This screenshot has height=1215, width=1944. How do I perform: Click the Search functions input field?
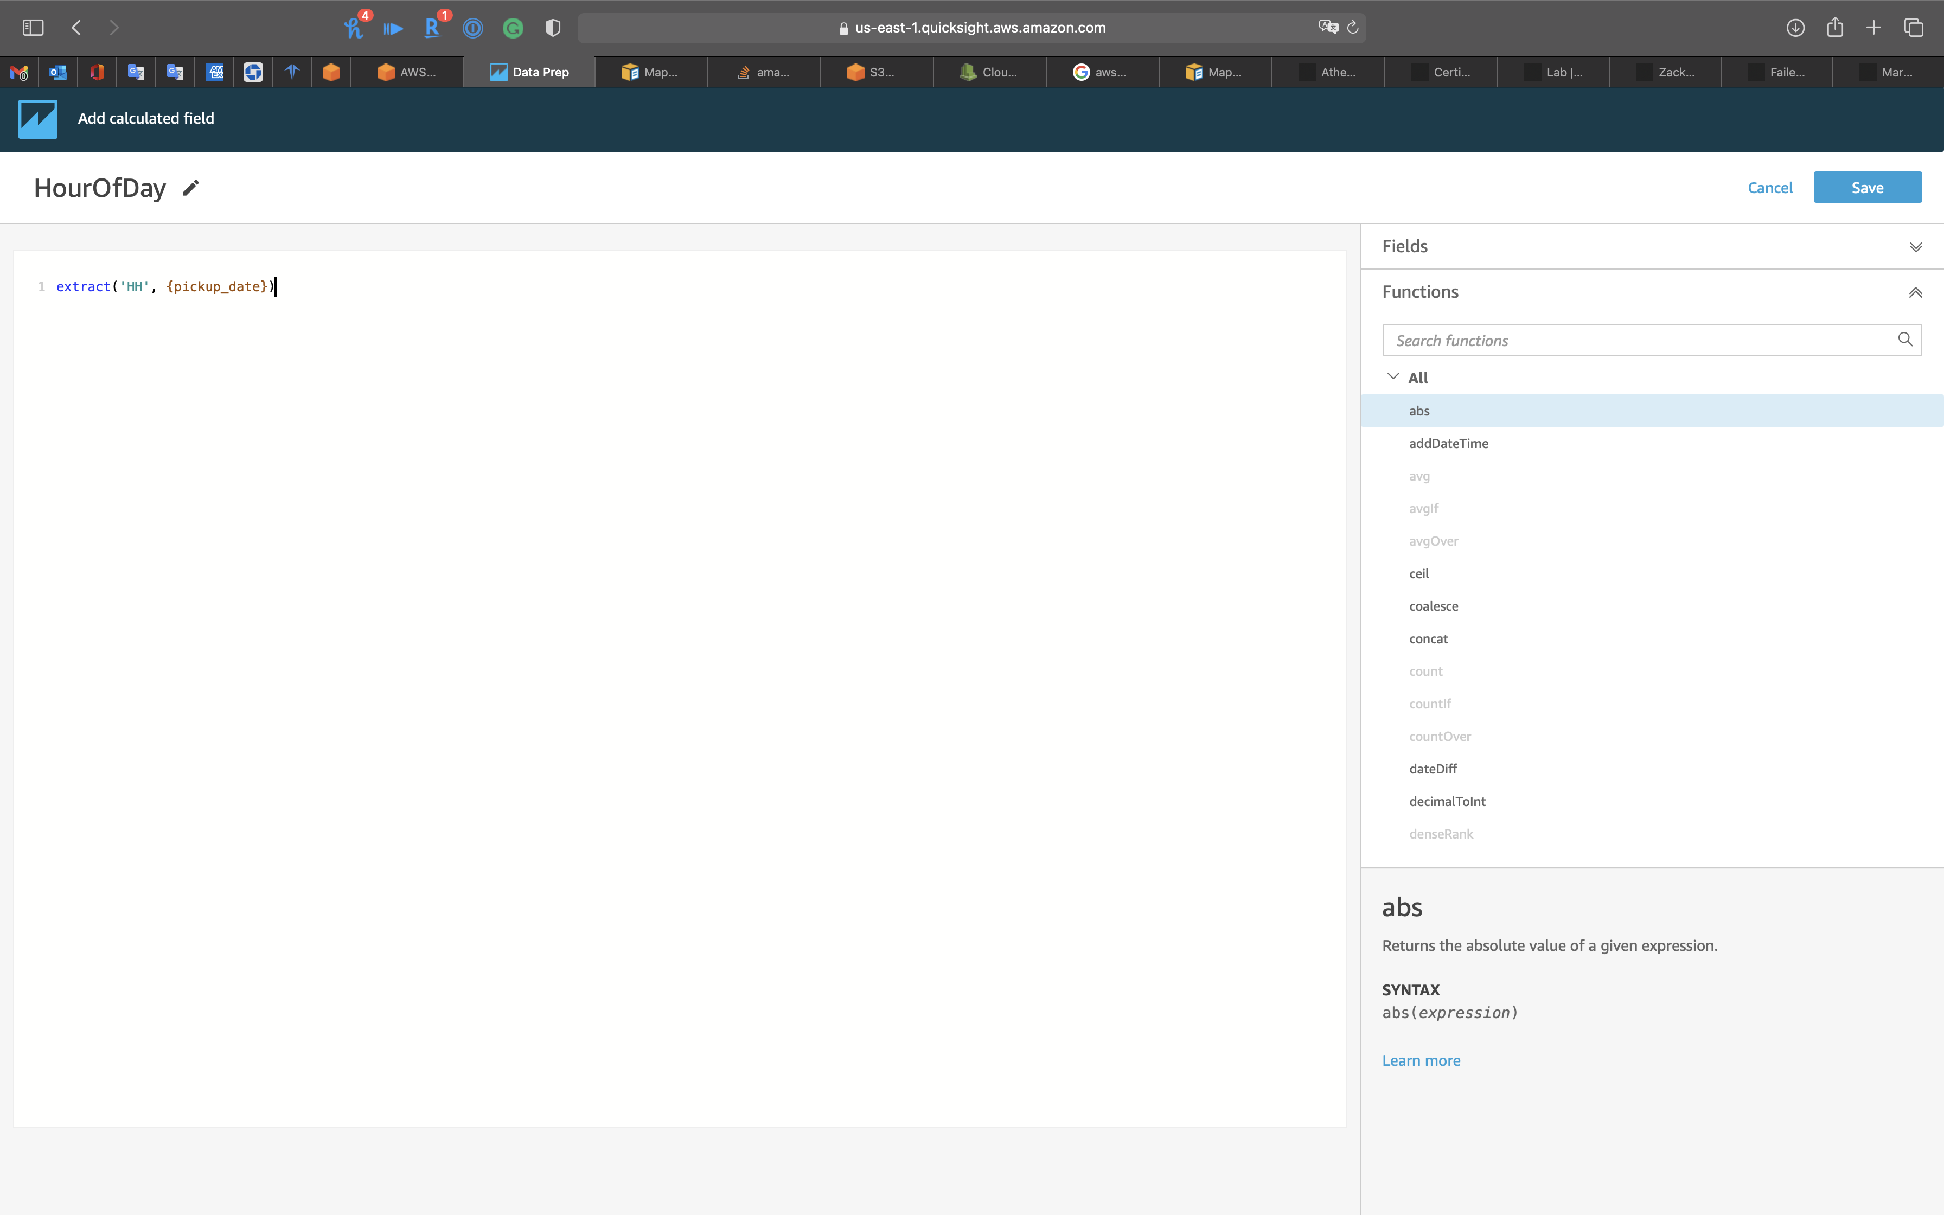(x=1639, y=341)
